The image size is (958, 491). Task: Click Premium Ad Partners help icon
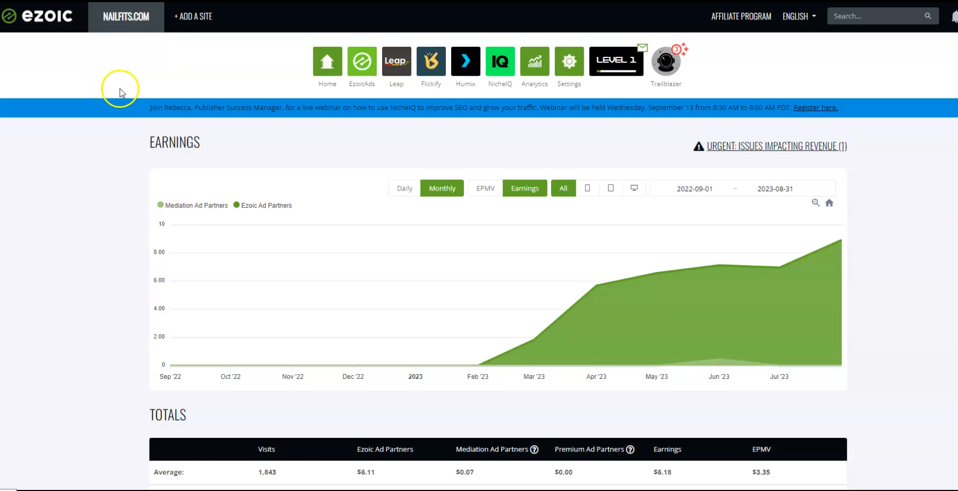[630, 449]
